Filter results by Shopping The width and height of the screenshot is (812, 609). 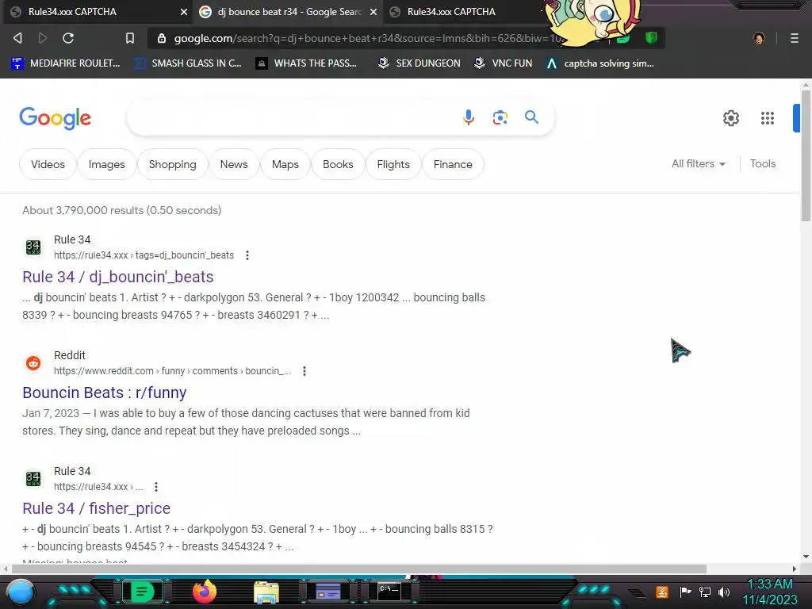tap(172, 164)
